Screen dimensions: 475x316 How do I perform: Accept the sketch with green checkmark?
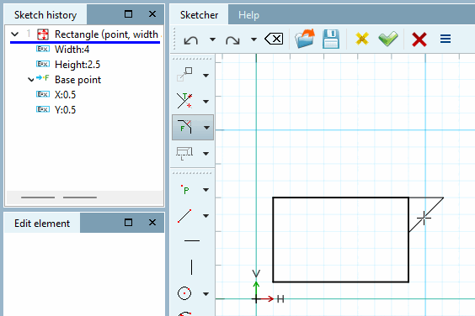(388, 39)
